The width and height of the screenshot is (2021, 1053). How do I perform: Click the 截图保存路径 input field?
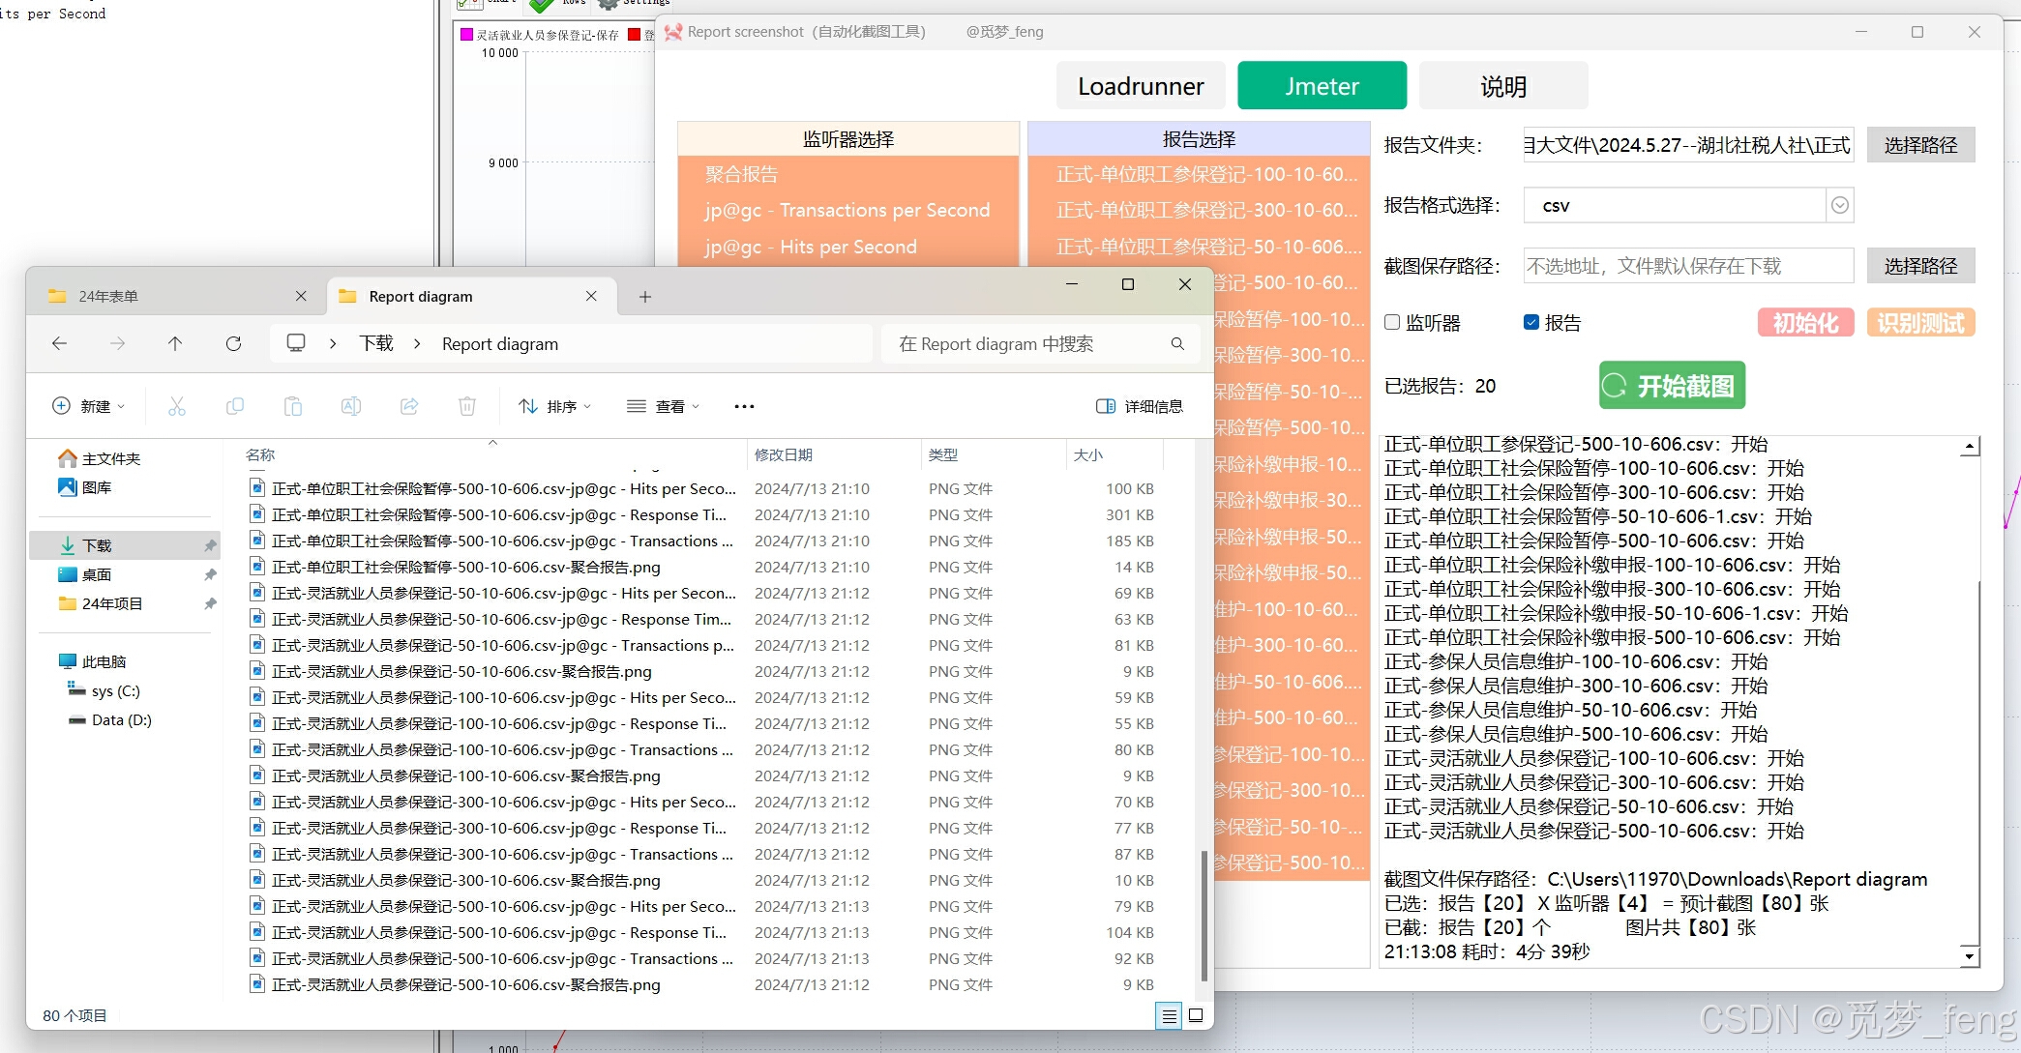pos(1687,266)
